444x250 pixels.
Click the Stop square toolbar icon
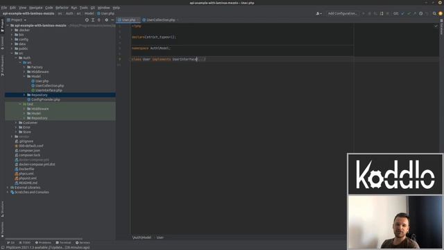coord(388,13)
